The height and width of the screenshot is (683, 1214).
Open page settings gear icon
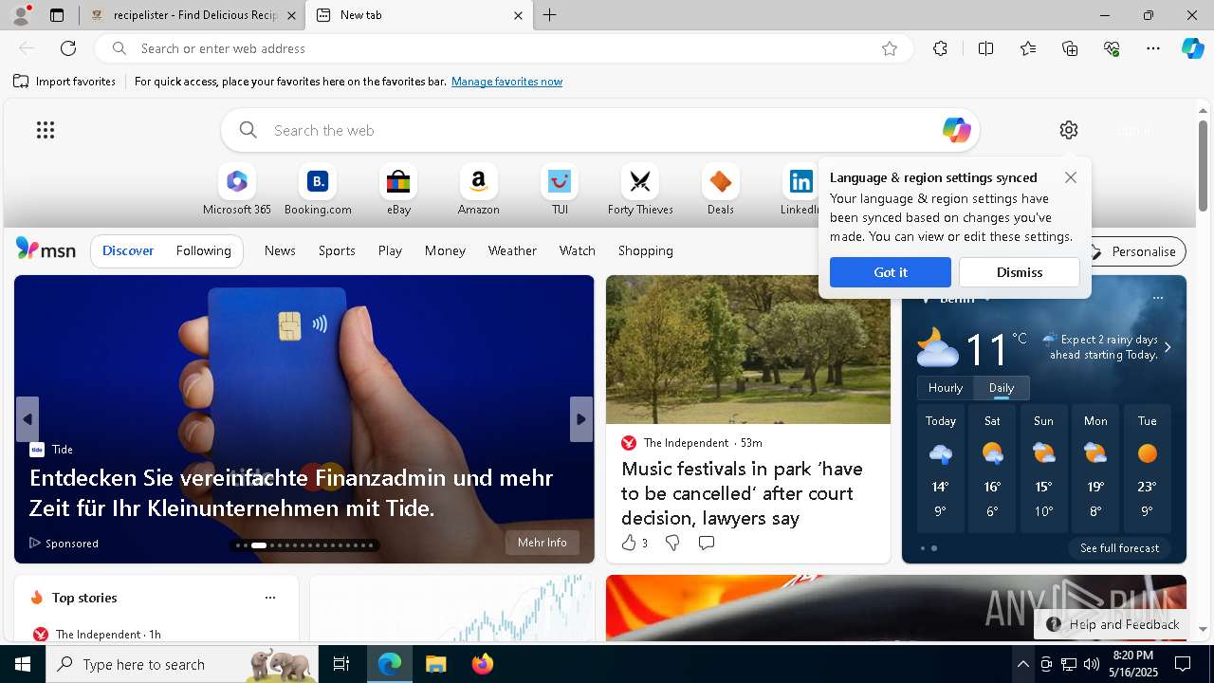[x=1069, y=130]
